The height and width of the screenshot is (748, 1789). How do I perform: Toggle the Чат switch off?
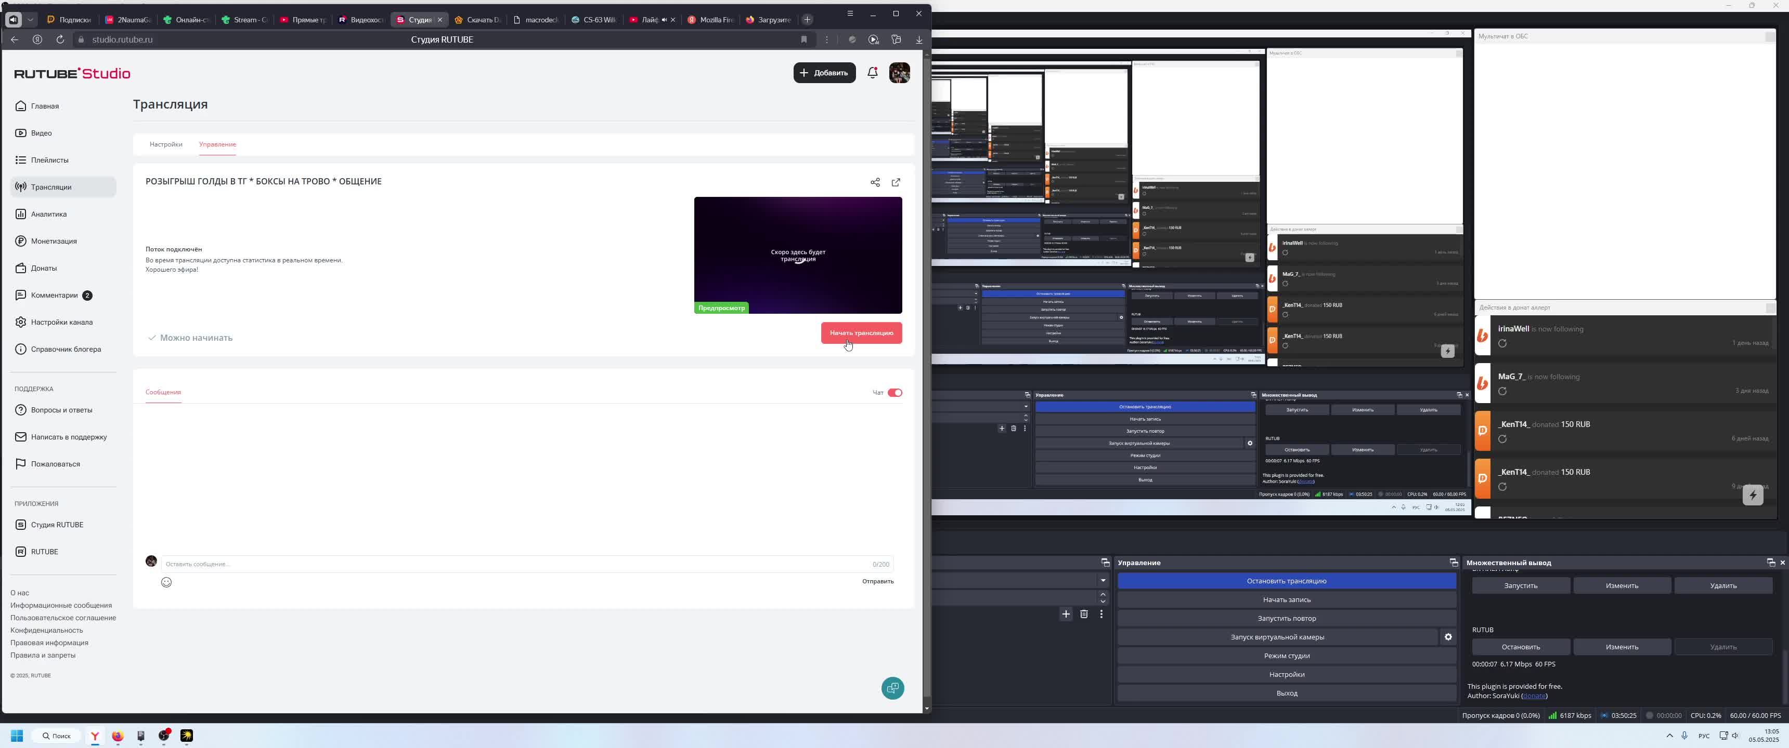click(x=894, y=393)
